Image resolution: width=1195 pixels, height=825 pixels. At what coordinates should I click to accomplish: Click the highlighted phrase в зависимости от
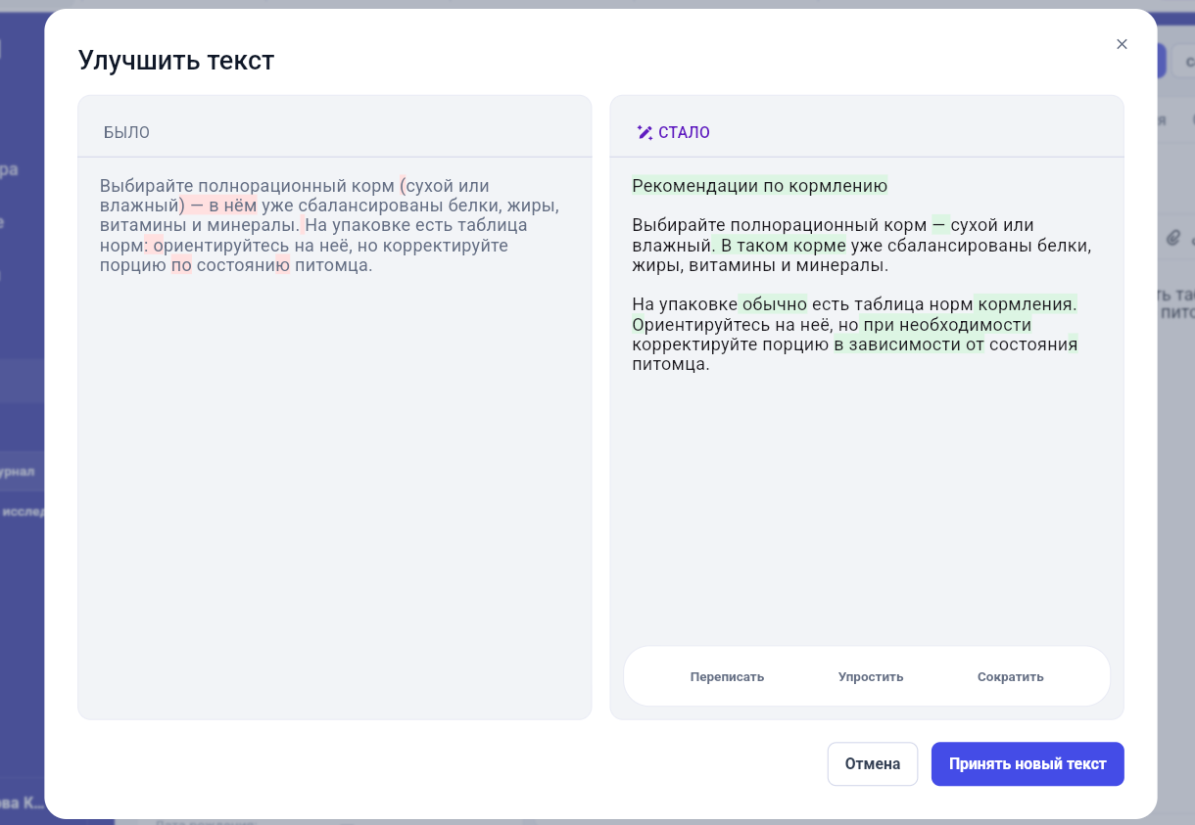click(x=909, y=344)
